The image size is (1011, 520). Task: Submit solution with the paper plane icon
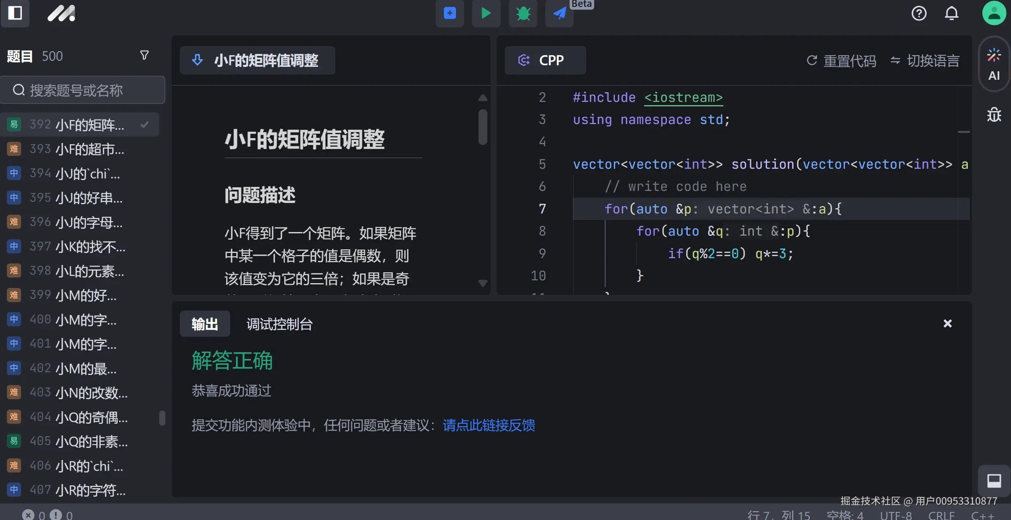(559, 13)
